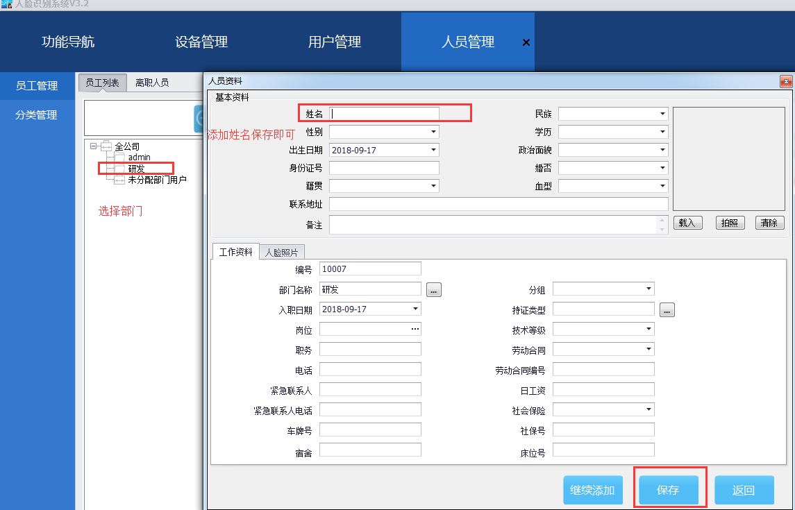Image resolution: width=795 pixels, height=510 pixels.
Task: Click the 拍照 button
Action: [730, 223]
